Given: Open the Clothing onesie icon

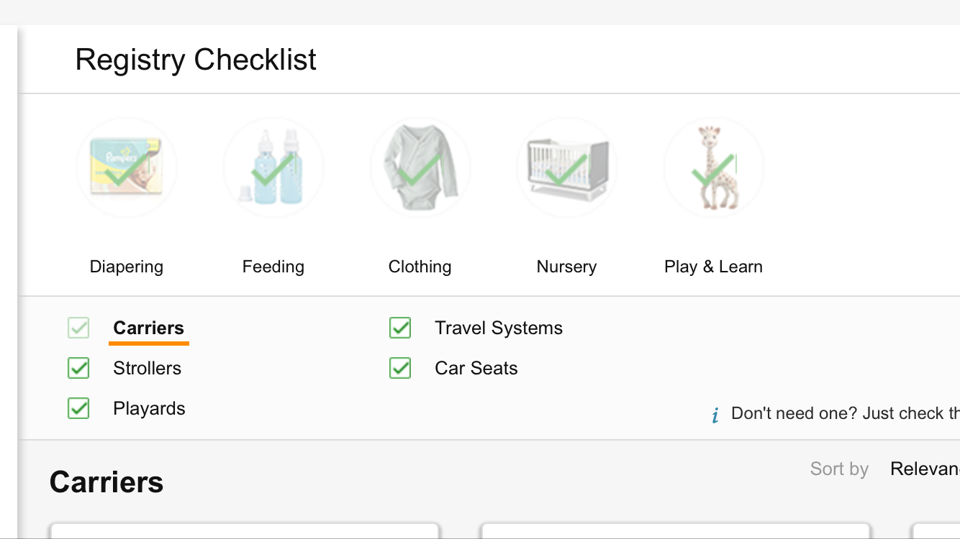Looking at the screenshot, I should 420,167.
